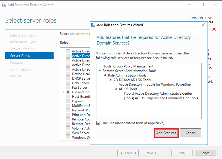The width and height of the screenshot is (222, 159).
Task: Collapse Remote Server Administration Tools node
Action: pos(100,71)
